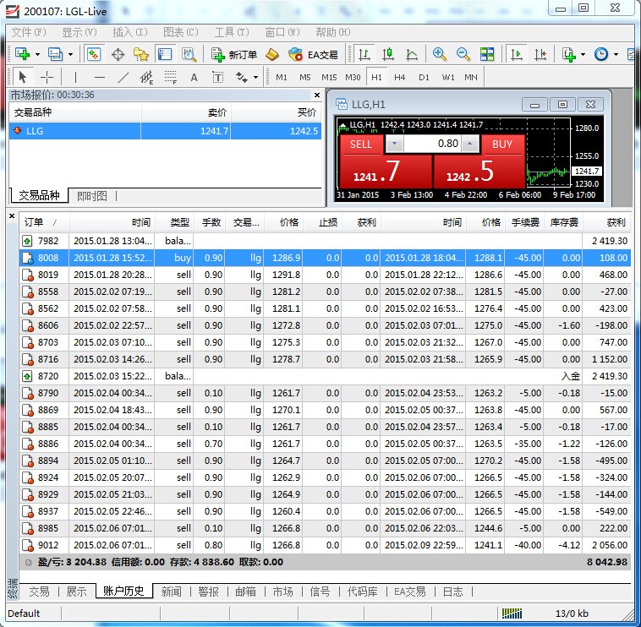
Task: Open the 图表 (Charts) menu
Action: 180,32
